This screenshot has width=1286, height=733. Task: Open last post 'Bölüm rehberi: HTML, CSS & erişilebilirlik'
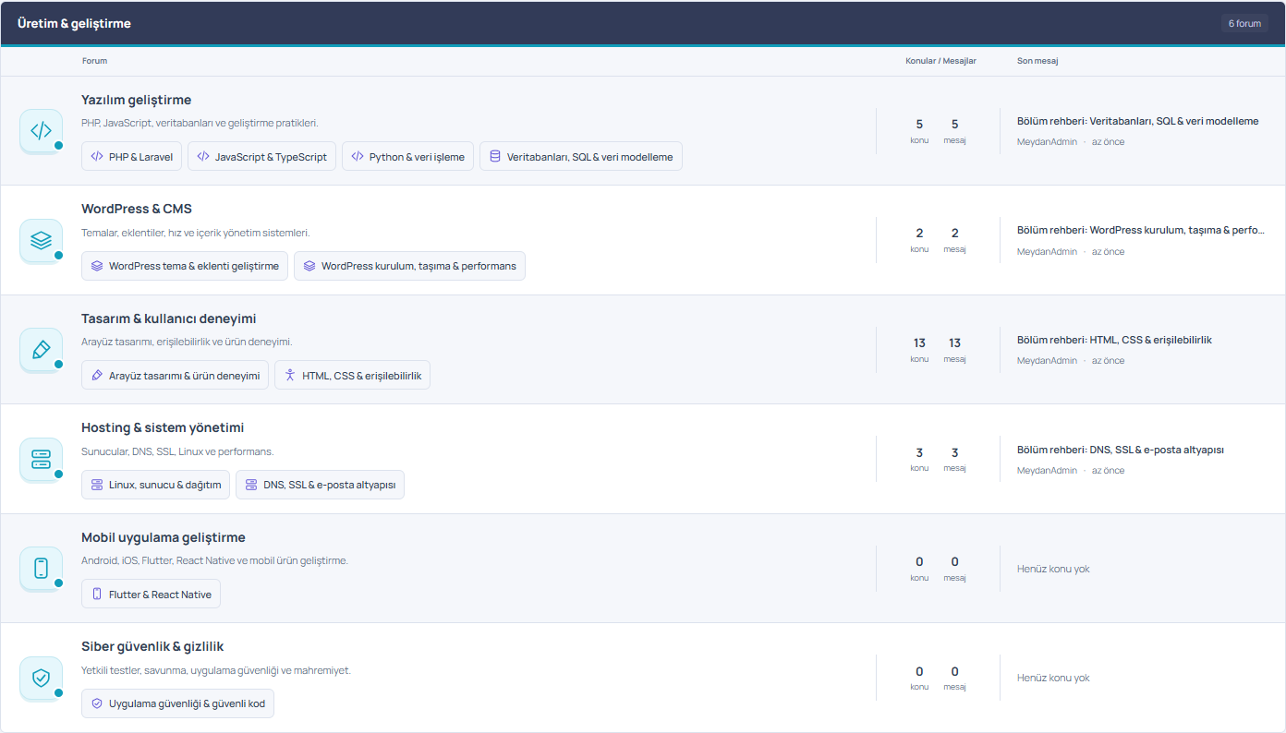1114,340
